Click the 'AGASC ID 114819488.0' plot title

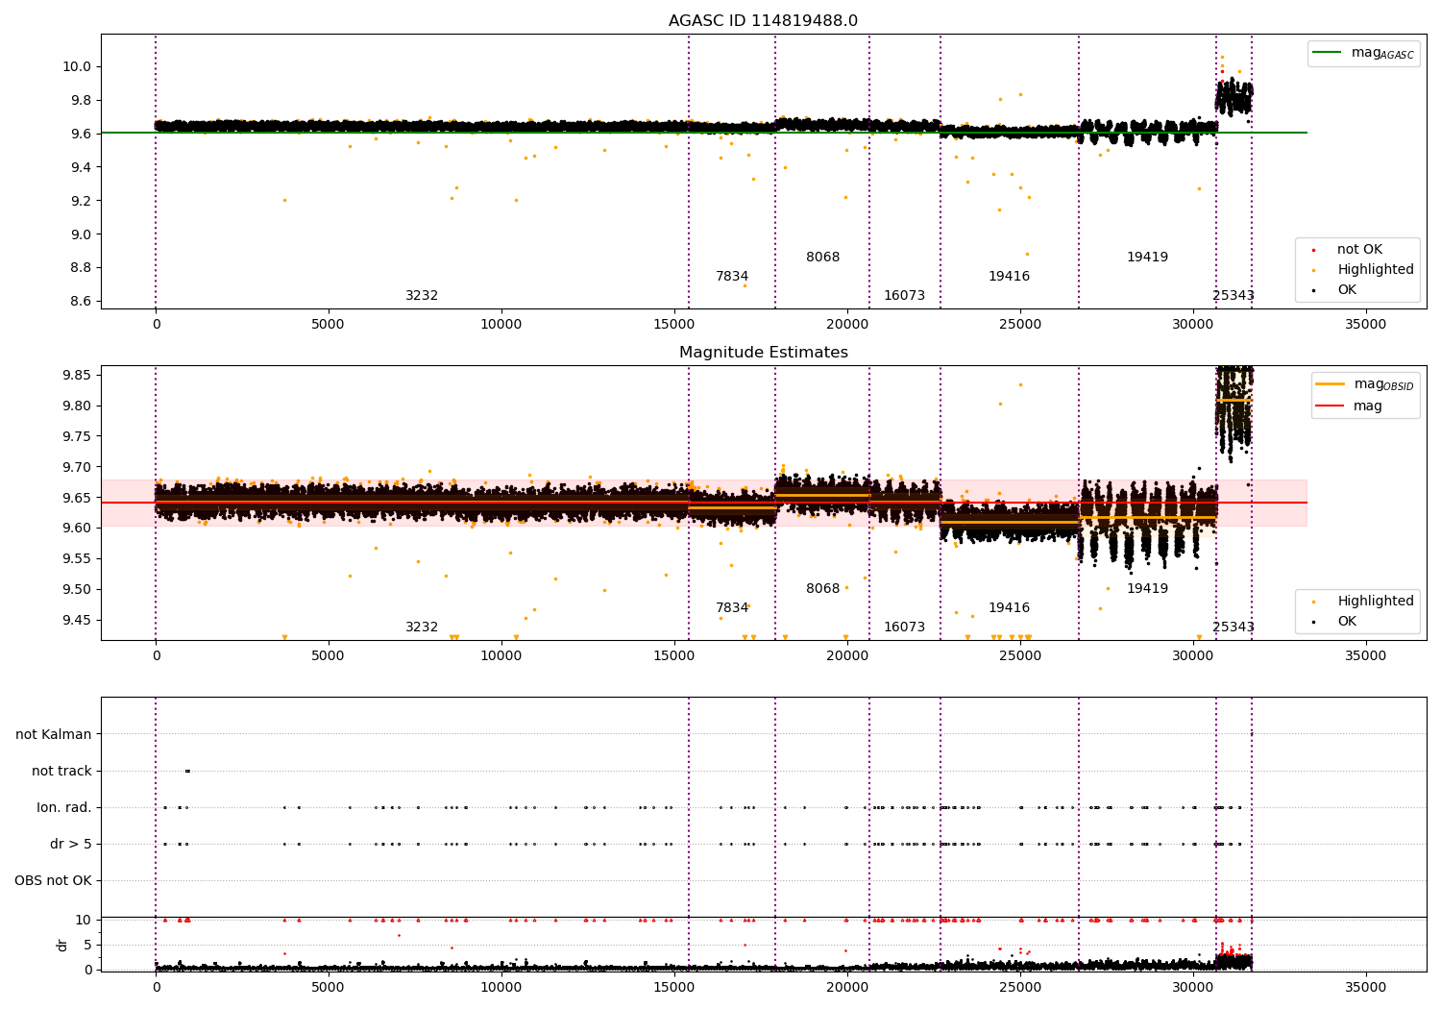(x=763, y=21)
